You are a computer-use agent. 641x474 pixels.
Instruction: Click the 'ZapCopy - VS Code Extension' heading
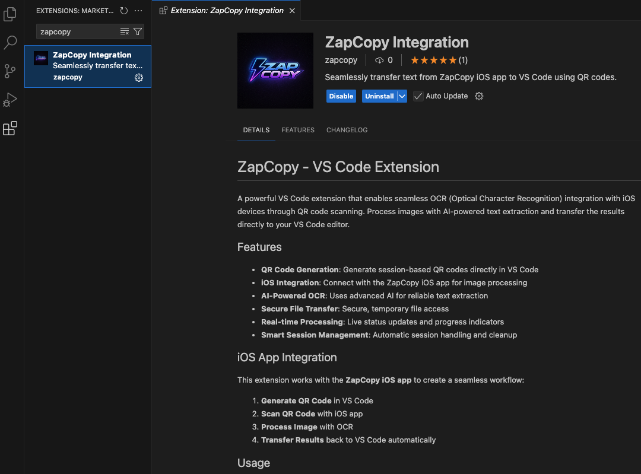338,167
